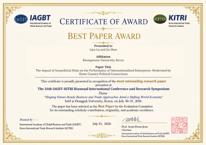The image size is (206, 145).
Task: Click the italic 'Chairman' title
Action: tap(126, 130)
